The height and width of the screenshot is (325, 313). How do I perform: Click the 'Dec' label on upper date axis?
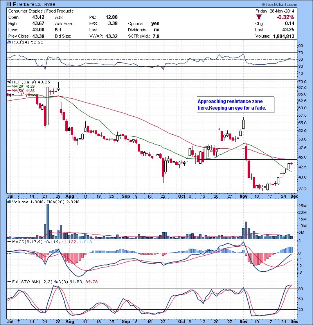[x=294, y=196]
